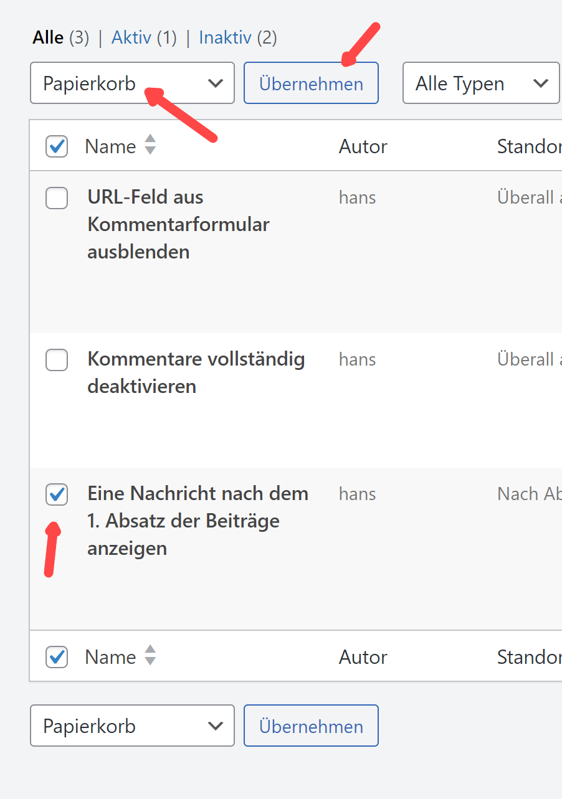Switch to the Aktiv filter tab
The image size is (562, 799).
tap(131, 38)
